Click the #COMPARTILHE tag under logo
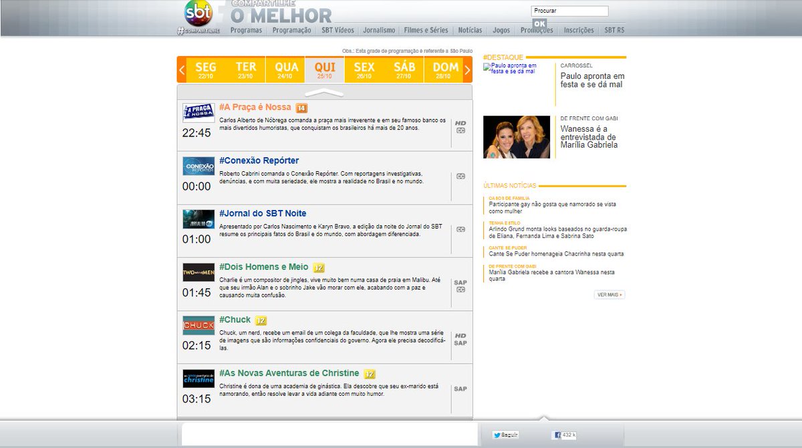Viewport: 802px width, 448px height. (198, 31)
